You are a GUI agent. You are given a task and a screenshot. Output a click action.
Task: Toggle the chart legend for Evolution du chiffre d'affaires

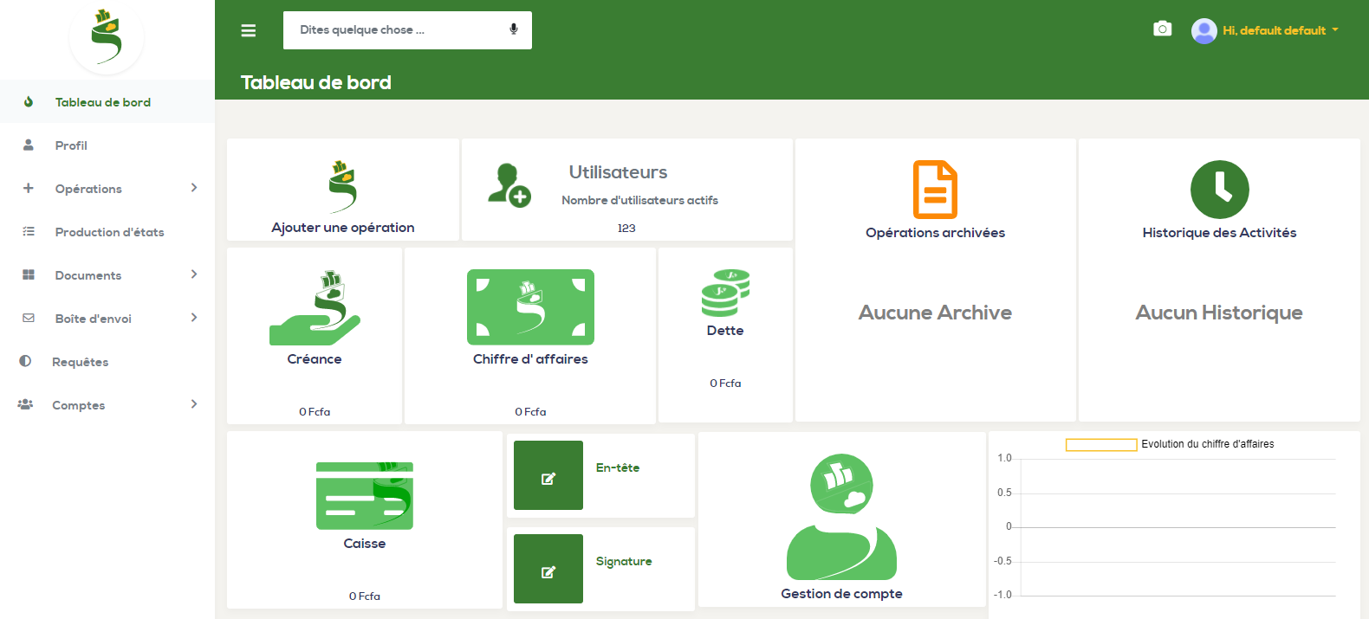pos(1100,444)
